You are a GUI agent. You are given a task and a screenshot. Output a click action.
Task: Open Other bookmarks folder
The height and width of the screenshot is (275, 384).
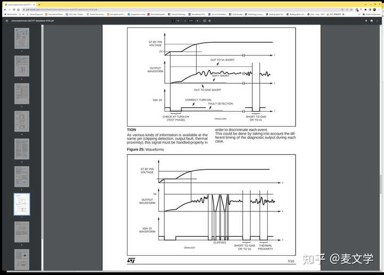pos(372,14)
